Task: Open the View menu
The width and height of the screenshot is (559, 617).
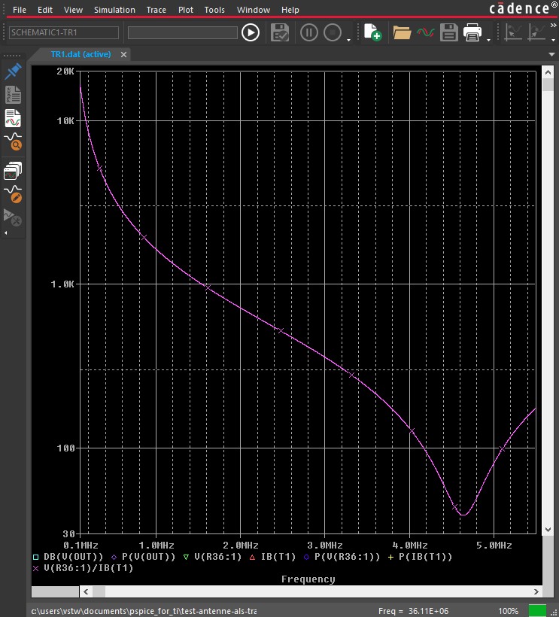Action: click(x=73, y=10)
